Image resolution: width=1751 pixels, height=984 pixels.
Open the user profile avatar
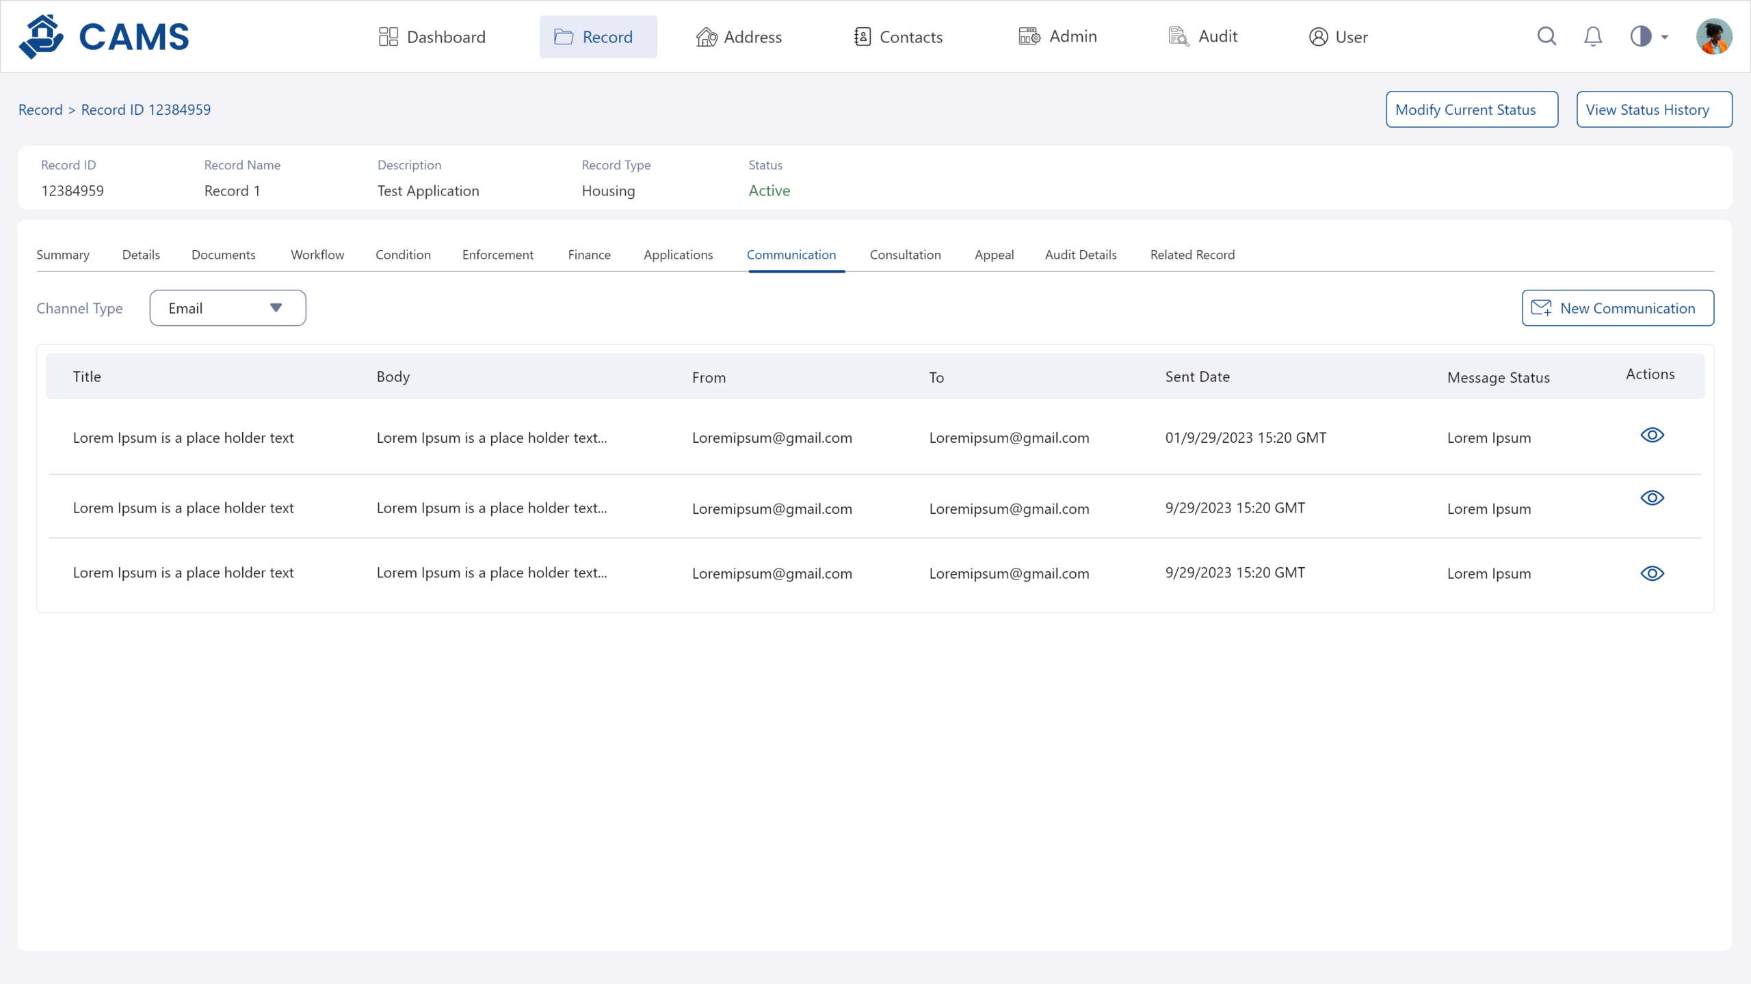1713,36
